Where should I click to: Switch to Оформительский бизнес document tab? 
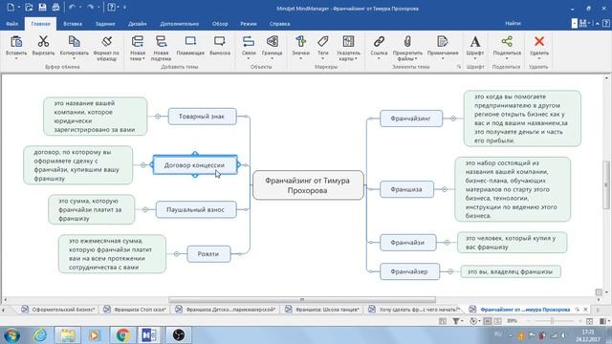click(58, 310)
